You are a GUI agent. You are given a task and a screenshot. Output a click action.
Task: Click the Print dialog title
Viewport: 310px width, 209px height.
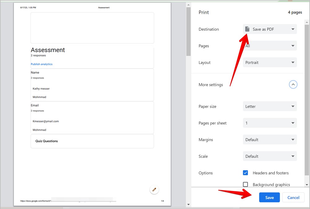coord(204,12)
